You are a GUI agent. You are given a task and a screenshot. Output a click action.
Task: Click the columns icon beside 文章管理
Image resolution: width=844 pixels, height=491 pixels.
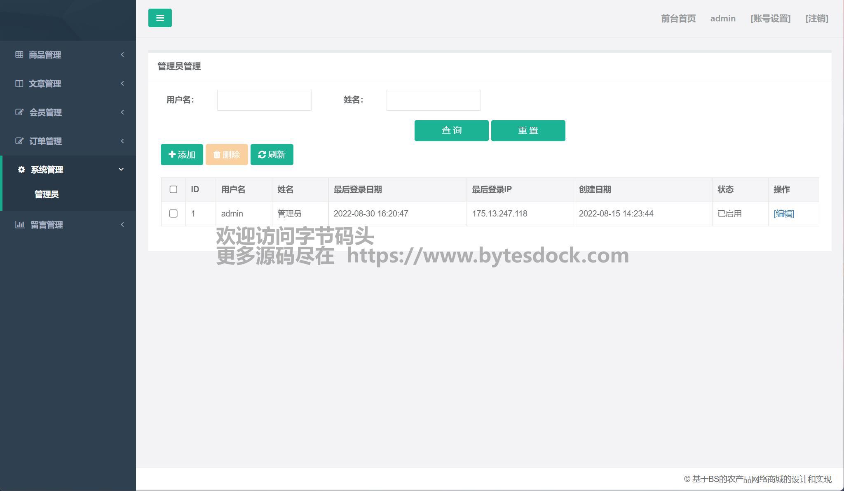tap(19, 84)
